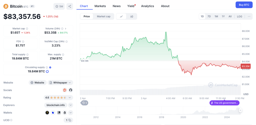The height and width of the screenshot is (125, 256).
Task: Click the timeline range slider handle
Action: point(240,110)
